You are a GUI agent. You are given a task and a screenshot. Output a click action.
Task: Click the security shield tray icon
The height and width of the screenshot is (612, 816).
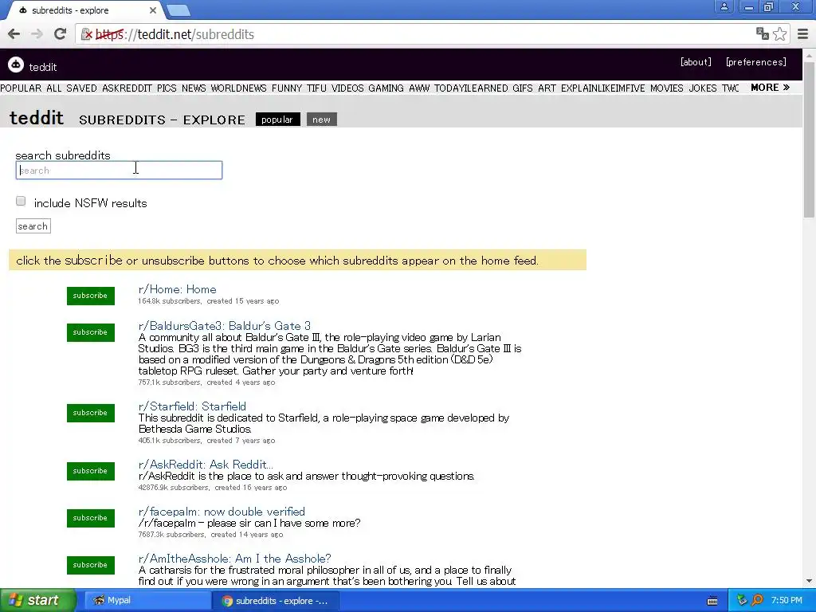742,600
